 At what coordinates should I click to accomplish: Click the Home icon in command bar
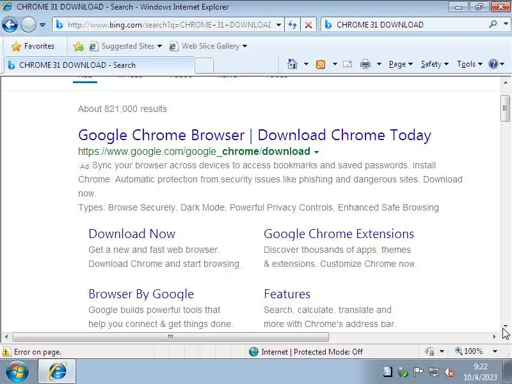click(x=292, y=64)
